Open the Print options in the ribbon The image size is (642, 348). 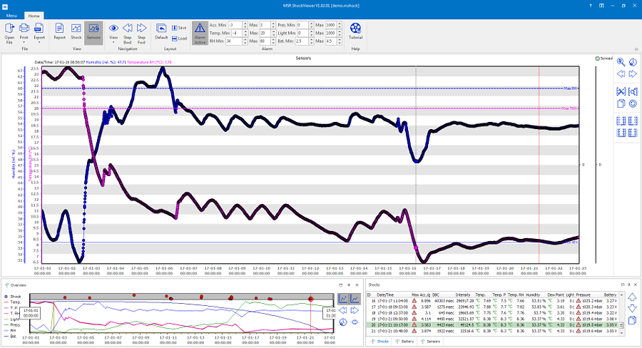(x=24, y=34)
